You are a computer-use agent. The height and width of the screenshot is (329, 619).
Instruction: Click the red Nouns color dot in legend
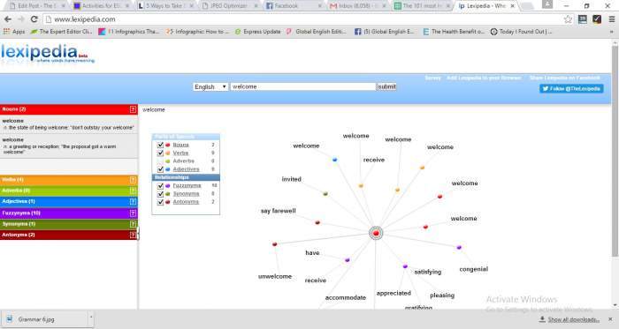click(x=168, y=145)
